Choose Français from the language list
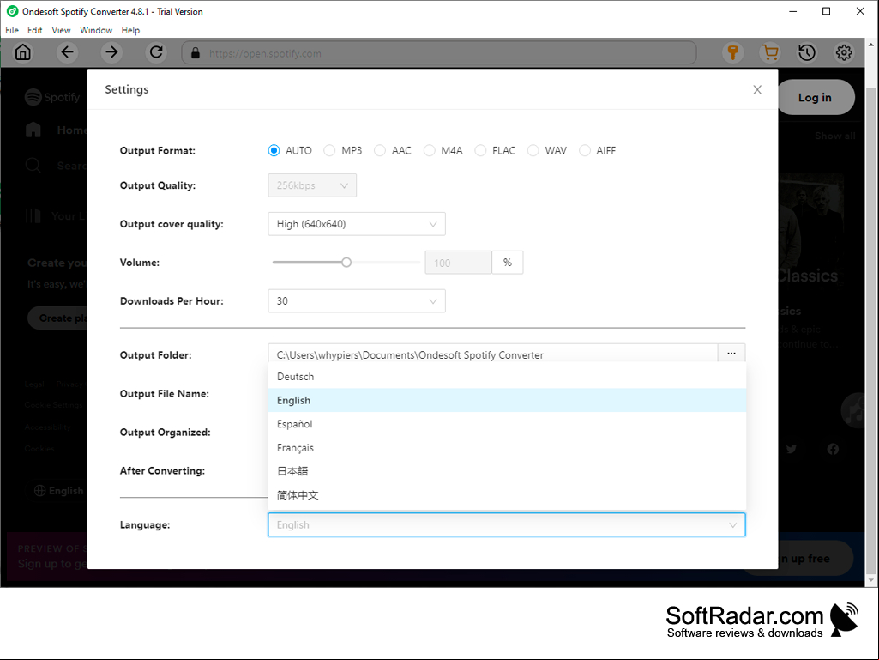Image resolution: width=879 pixels, height=660 pixels. tap(507, 447)
